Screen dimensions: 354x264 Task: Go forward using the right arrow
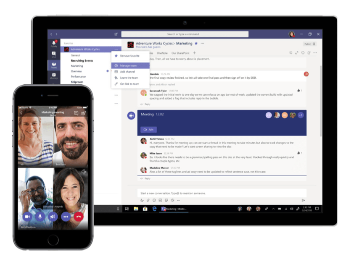[x=57, y=34]
